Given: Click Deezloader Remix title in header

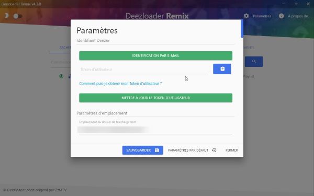Looking at the screenshot, I should (x=157, y=16).
